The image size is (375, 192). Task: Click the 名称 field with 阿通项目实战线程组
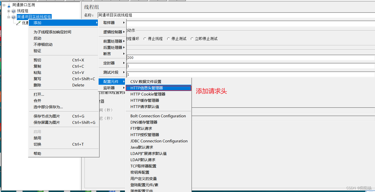coord(236,15)
